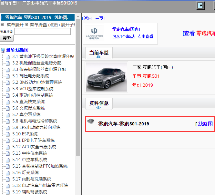Click page icon beside 5.8 电机与电池冷却系统
Viewport: 215px width, 195px height.
coord(8,121)
